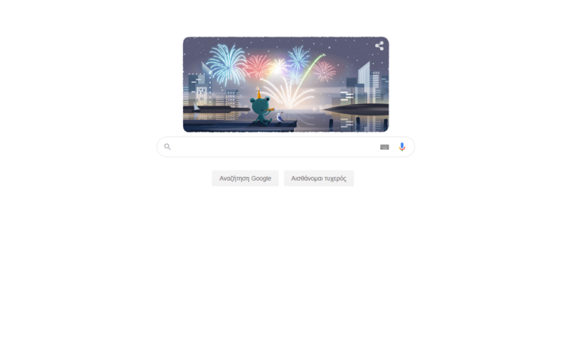Click the magnifier icon in search box
Viewport: 576px width, 338px height.
tap(167, 147)
